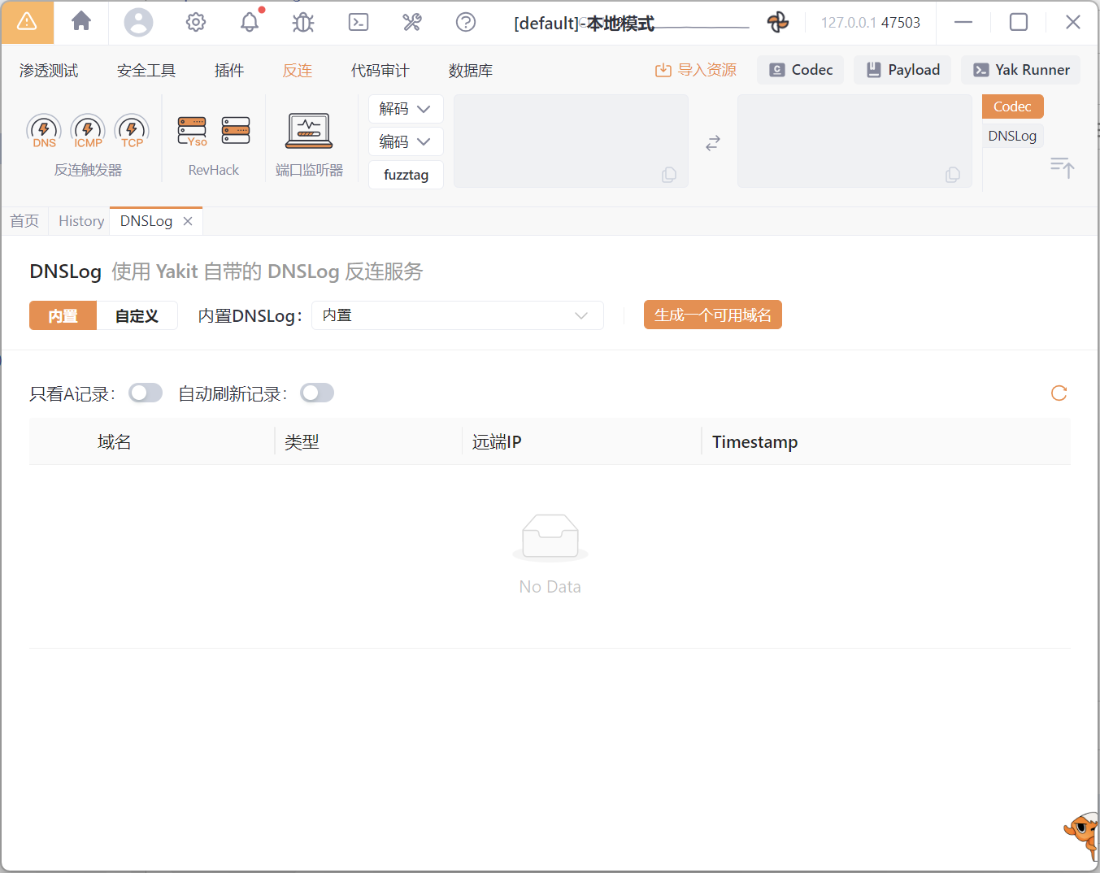Expand the 解码 dropdown
Screen dimensions: 1100x873
(x=406, y=109)
